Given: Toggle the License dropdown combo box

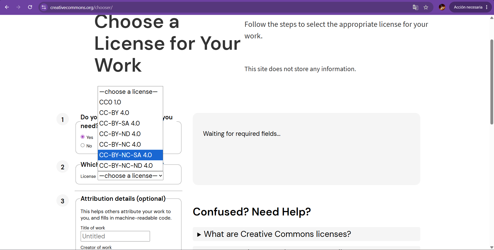Looking at the screenshot, I should (130, 176).
